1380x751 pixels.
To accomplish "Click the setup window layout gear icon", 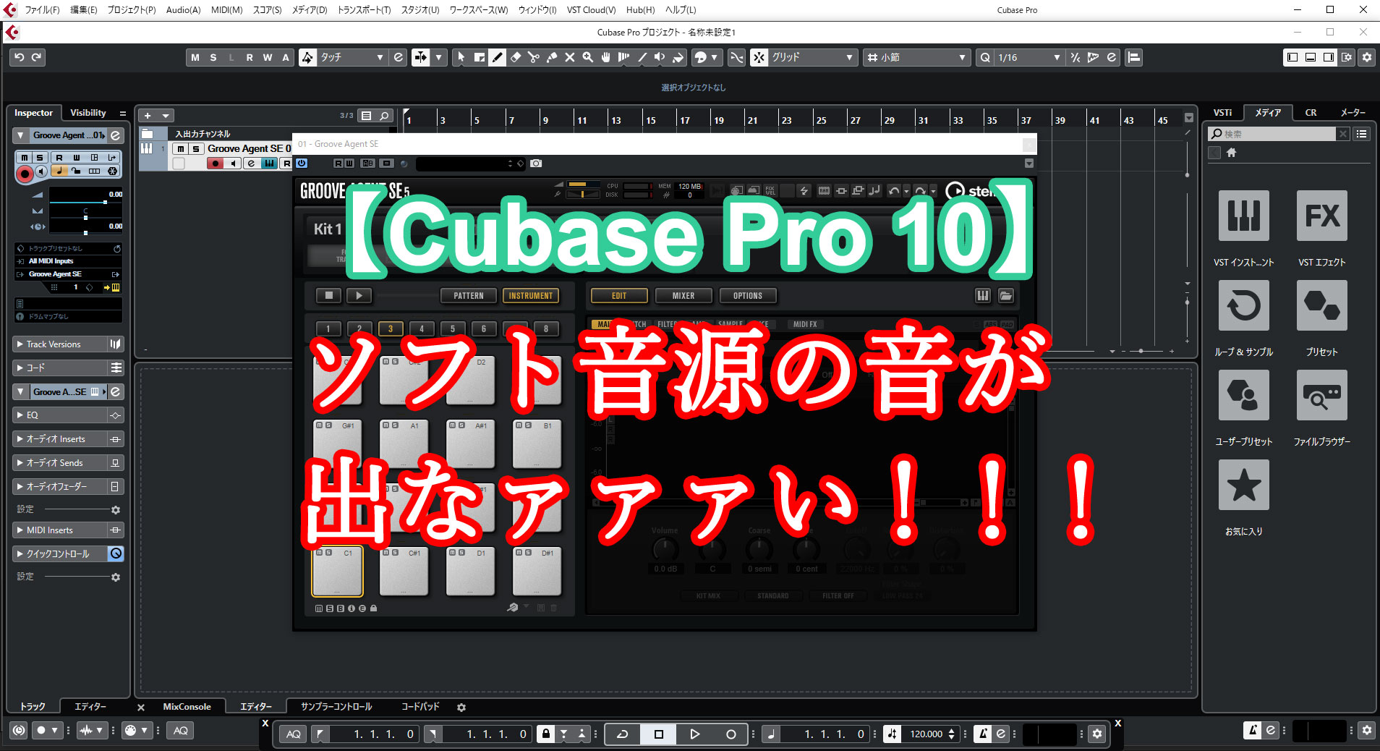I will 1366,57.
